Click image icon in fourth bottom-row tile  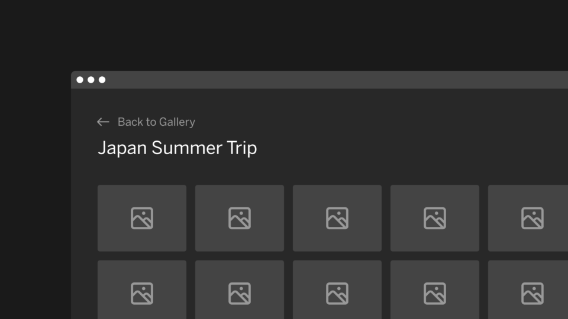coord(435,294)
